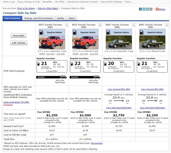This screenshot has width=171, height=153.
Task: Click car range icon above 443 miles
Action: tap(64, 77)
